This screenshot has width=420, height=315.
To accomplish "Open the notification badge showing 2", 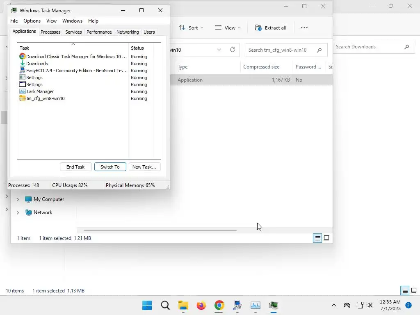I will tap(409, 305).
